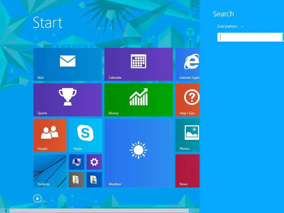
Task: Show all apps with down arrow button
Action: click(x=37, y=199)
